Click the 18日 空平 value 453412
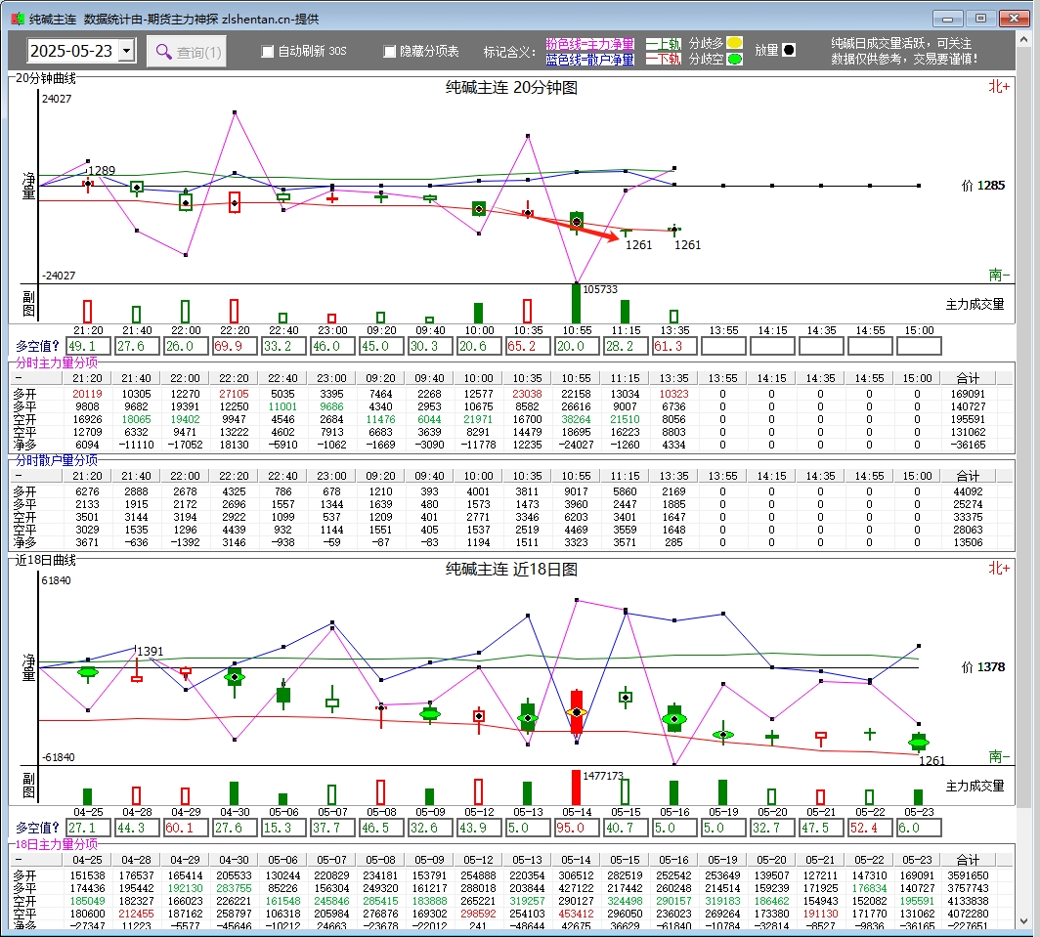 (576, 914)
